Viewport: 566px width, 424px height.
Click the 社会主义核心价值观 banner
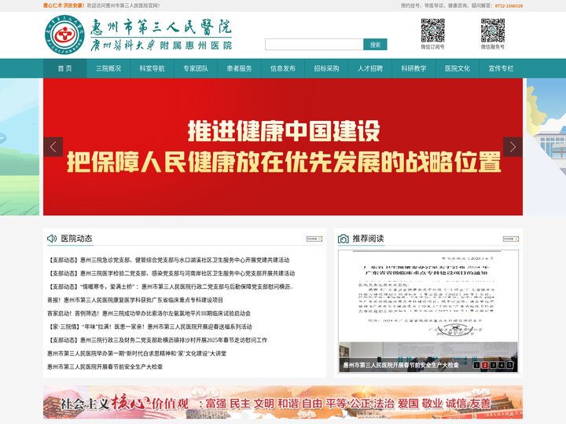pyautogui.click(x=283, y=402)
